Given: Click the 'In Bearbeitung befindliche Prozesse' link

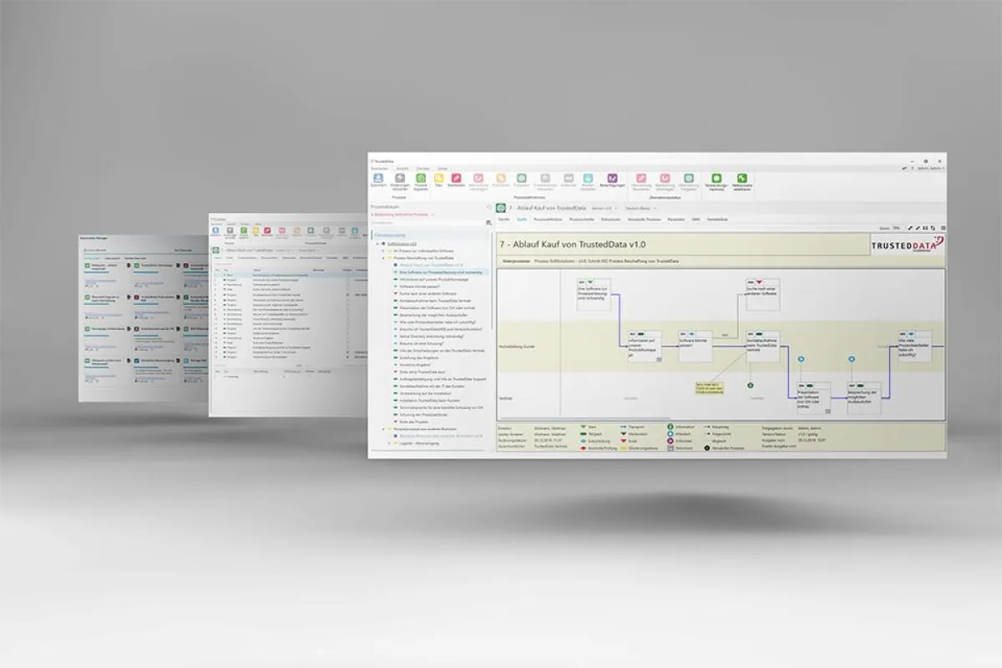Looking at the screenshot, I should 400,213.
